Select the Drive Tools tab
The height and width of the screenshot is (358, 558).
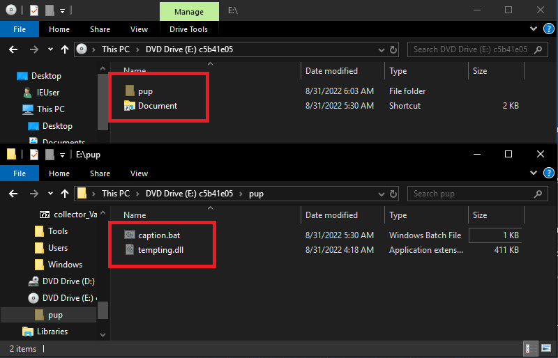pos(188,29)
